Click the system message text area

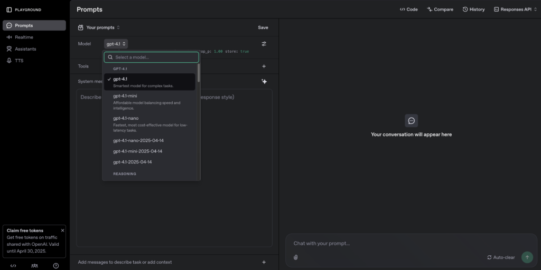point(174,168)
